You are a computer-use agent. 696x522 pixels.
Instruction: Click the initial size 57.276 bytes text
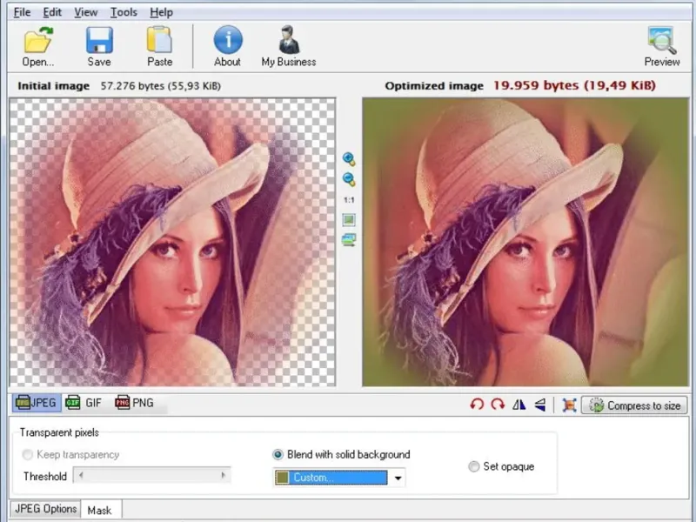coord(161,85)
